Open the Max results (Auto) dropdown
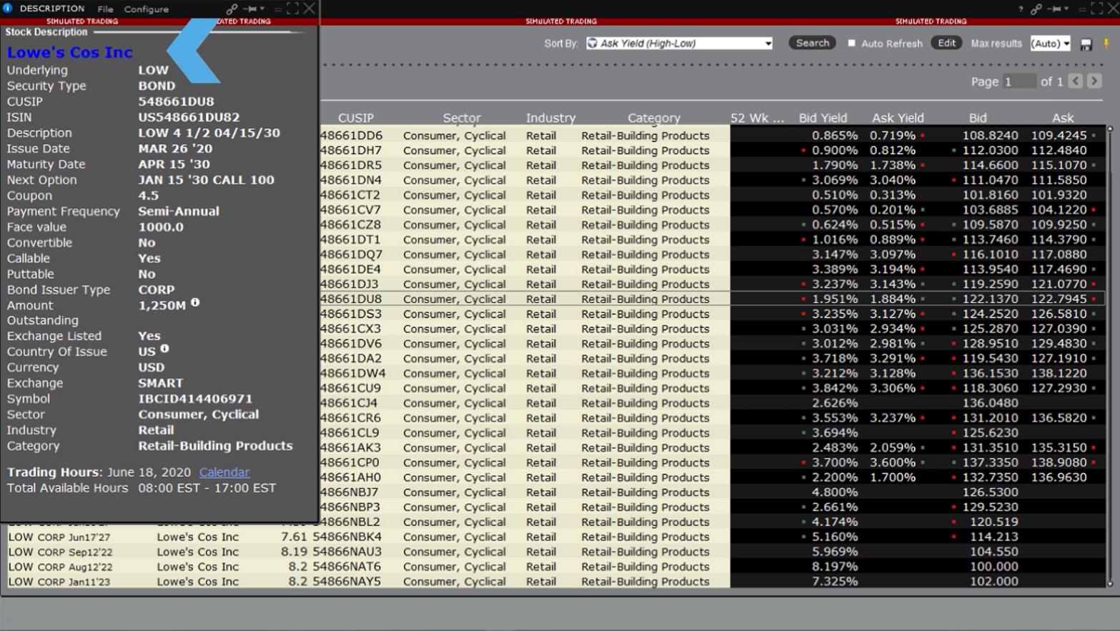The width and height of the screenshot is (1120, 631). 1050,44
